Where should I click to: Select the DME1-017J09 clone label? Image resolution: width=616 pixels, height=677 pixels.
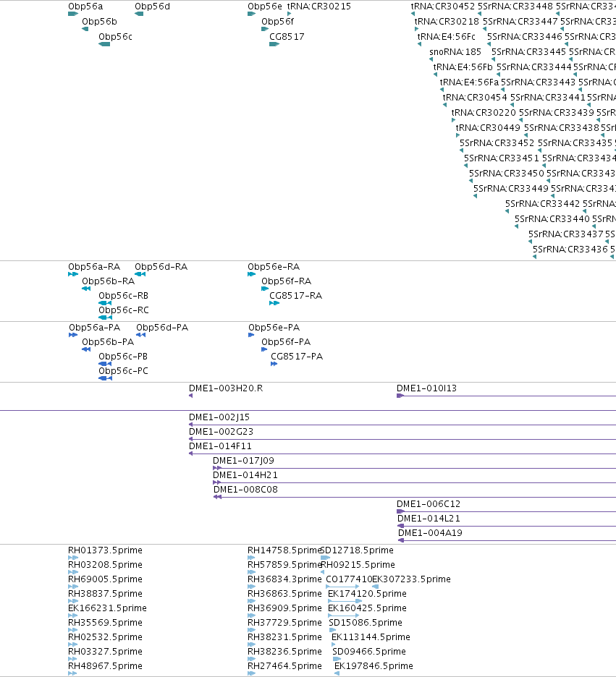click(x=244, y=461)
